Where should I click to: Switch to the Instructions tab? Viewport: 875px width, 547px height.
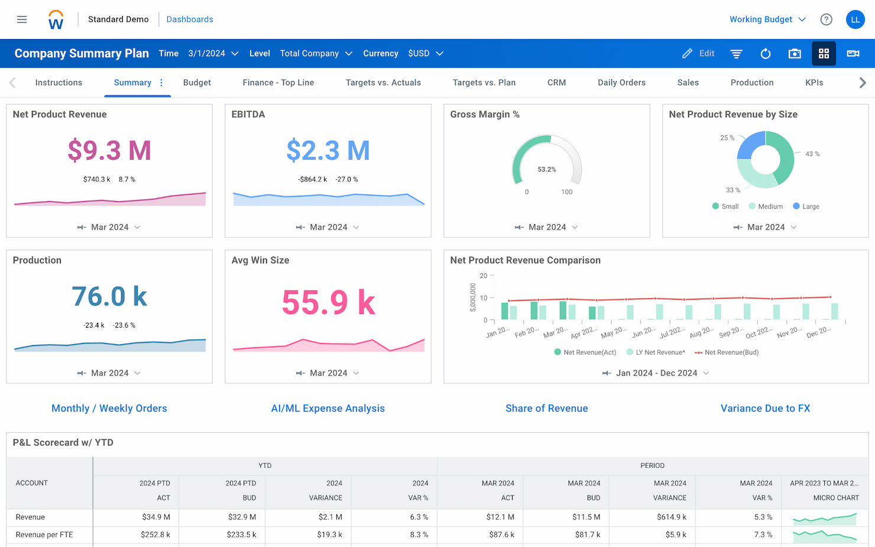point(59,83)
